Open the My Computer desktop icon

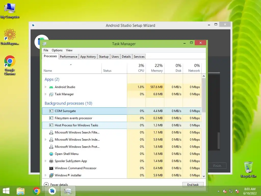pos(10,11)
